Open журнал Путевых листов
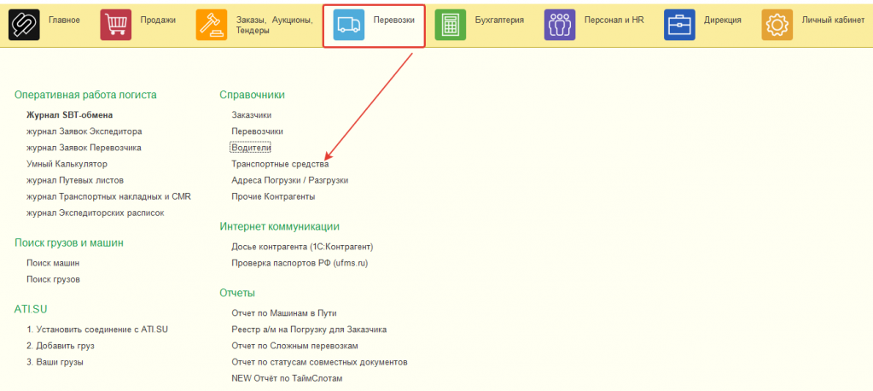Image resolution: width=873 pixels, height=391 pixels. tap(74, 180)
